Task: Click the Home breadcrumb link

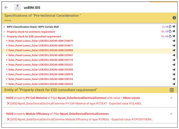Action: (x=8, y=20)
